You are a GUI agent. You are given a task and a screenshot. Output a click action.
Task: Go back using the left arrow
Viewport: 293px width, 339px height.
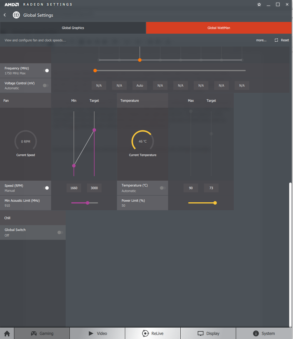[5, 15]
